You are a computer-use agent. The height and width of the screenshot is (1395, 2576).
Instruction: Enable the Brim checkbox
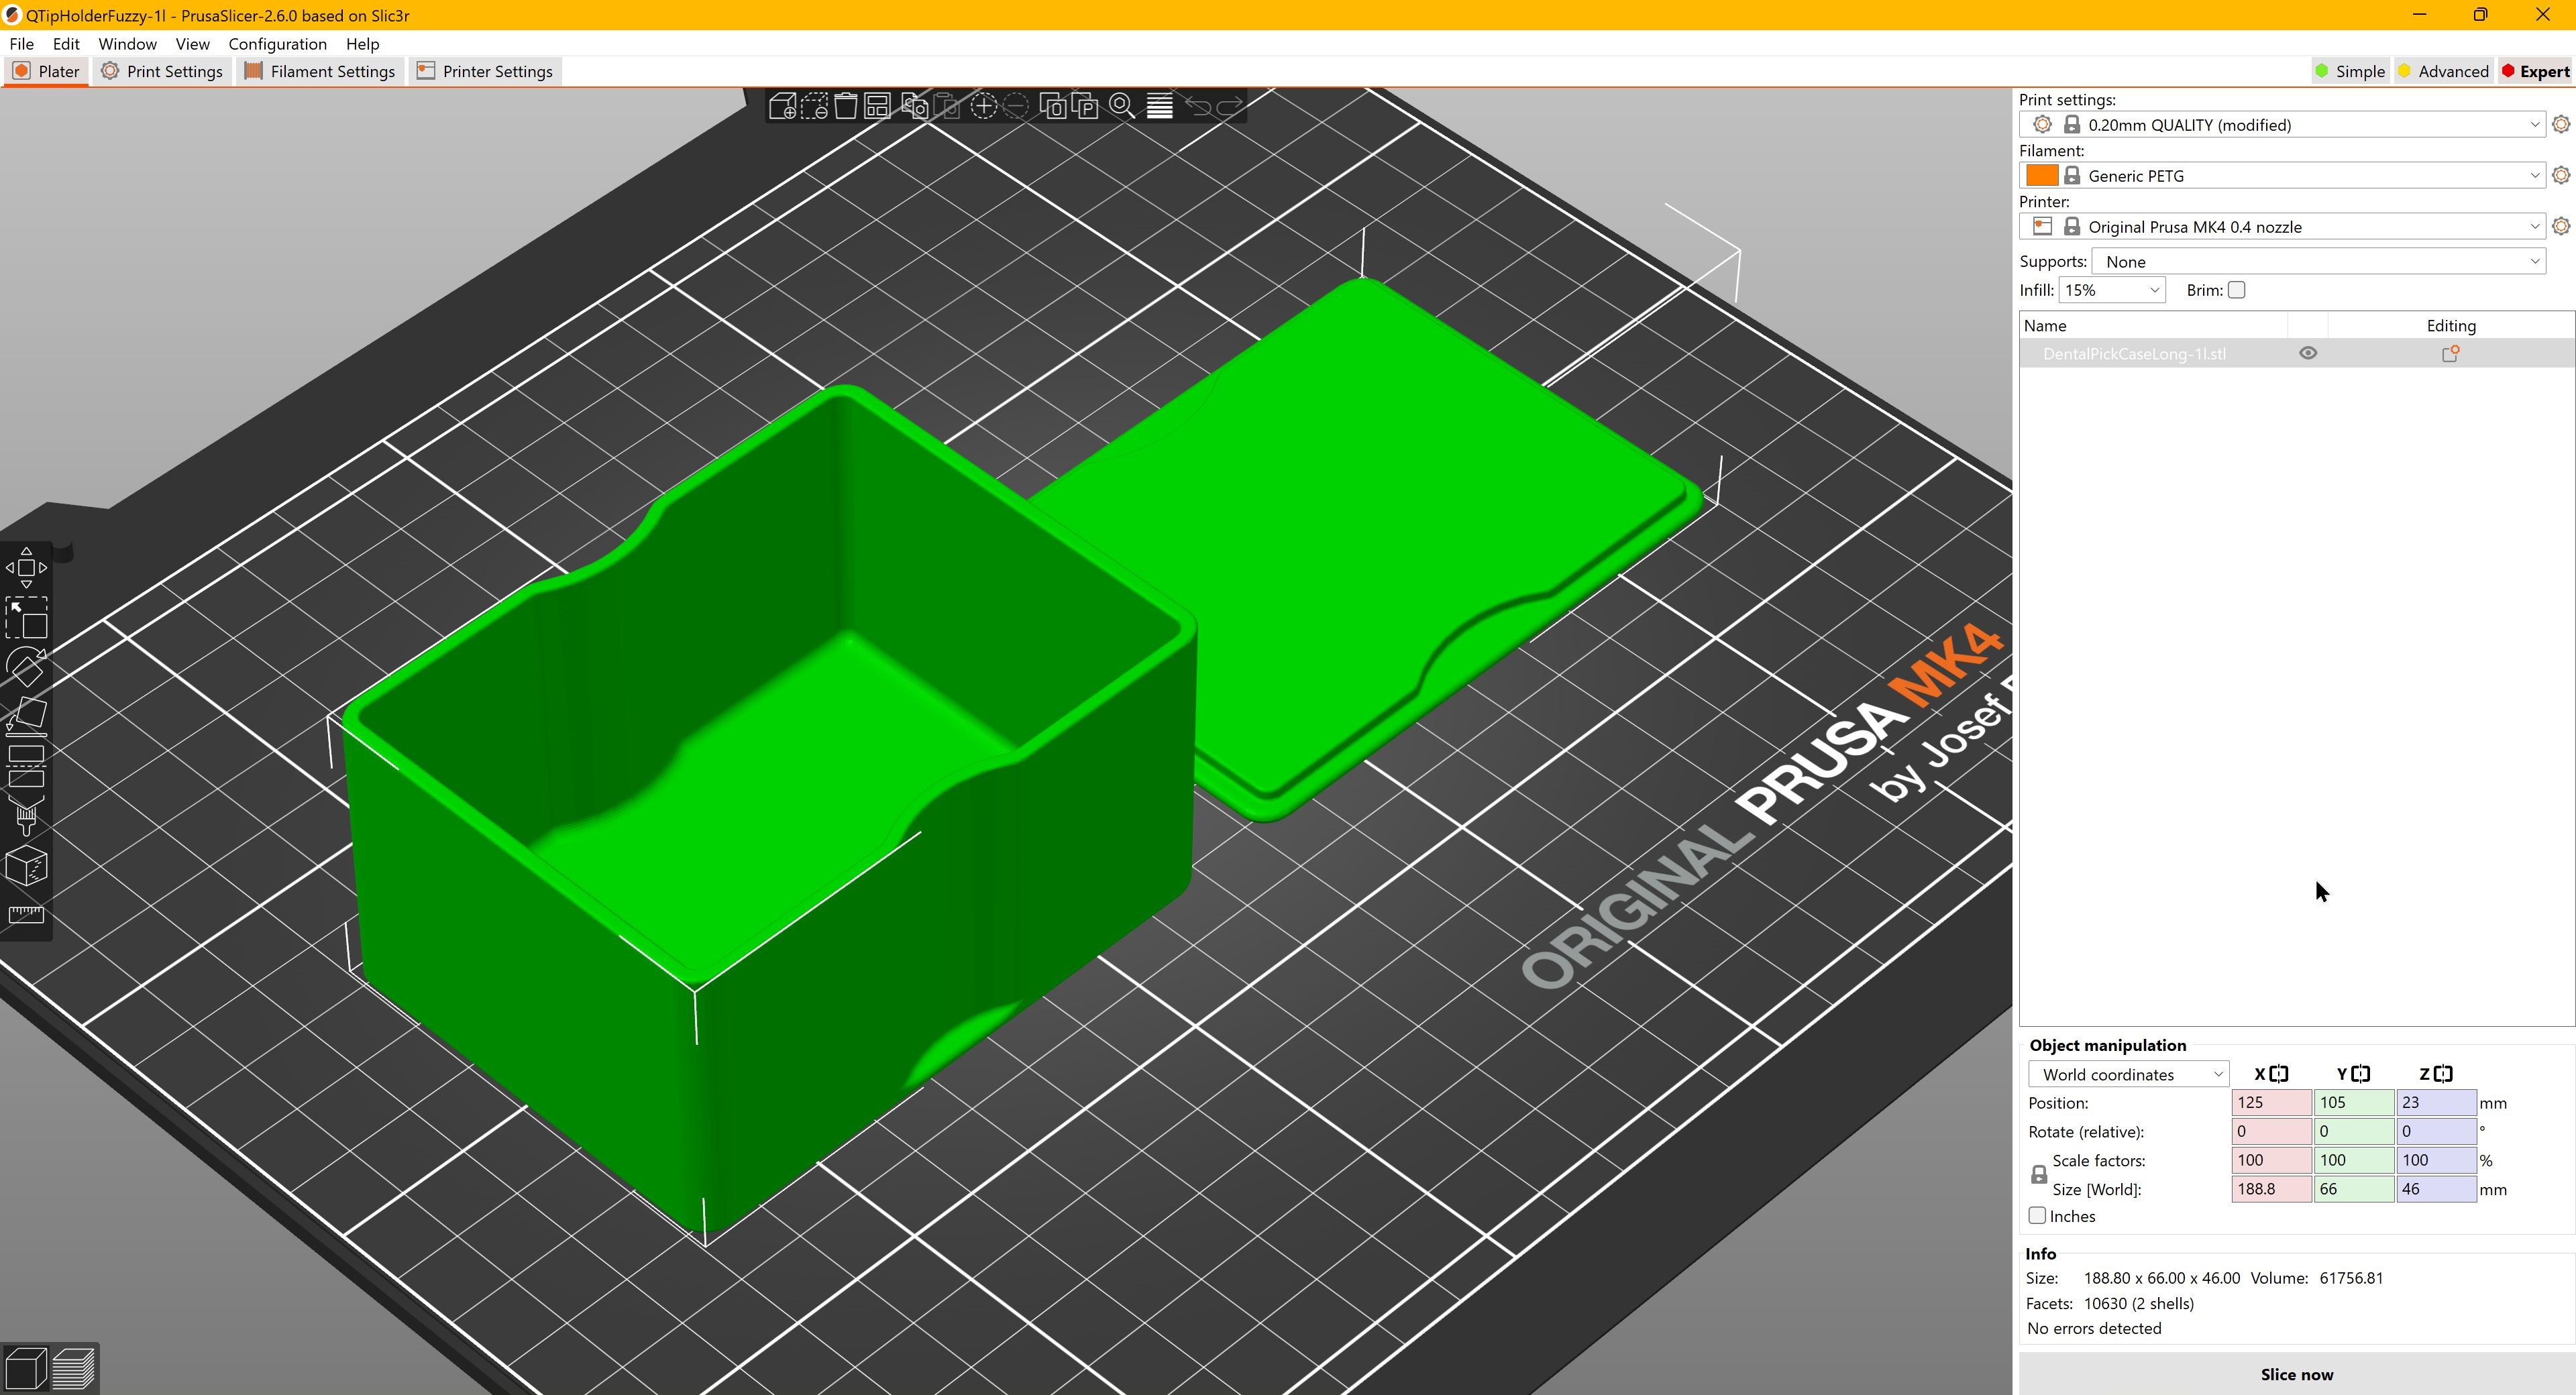tap(2237, 289)
